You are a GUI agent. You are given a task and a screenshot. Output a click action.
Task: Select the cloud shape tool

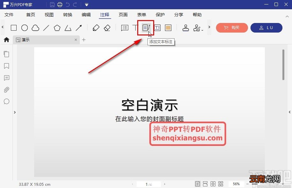tap(35, 28)
